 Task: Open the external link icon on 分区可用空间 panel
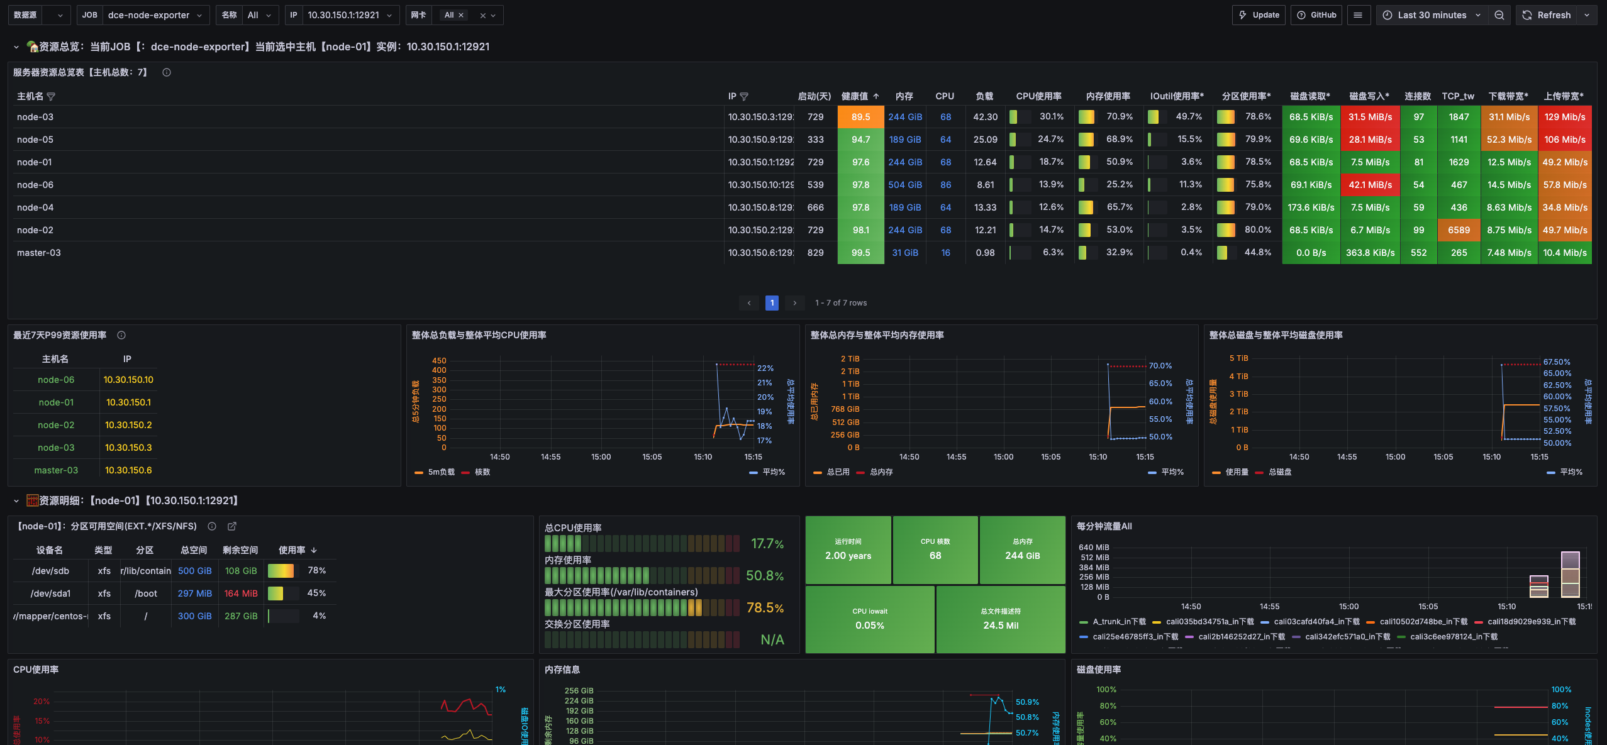232,526
